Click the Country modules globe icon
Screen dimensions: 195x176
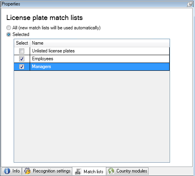(111, 171)
